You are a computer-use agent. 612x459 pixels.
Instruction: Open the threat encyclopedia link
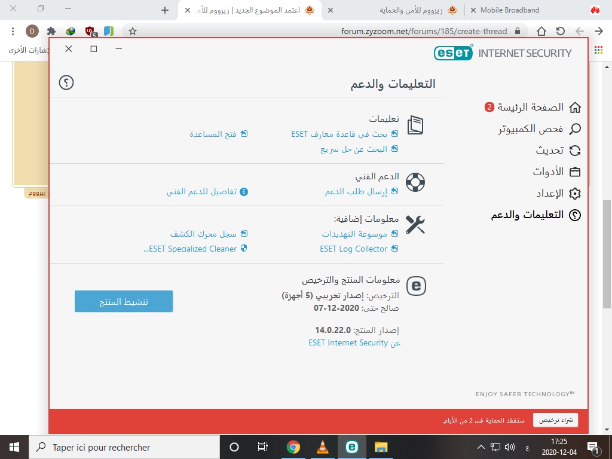(360, 234)
